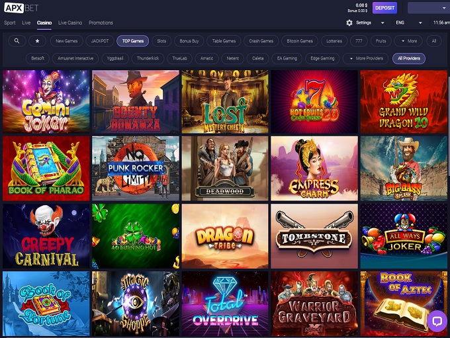The image size is (450, 338).
Task: Switch to the Live Casino tab
Action: [x=70, y=22]
